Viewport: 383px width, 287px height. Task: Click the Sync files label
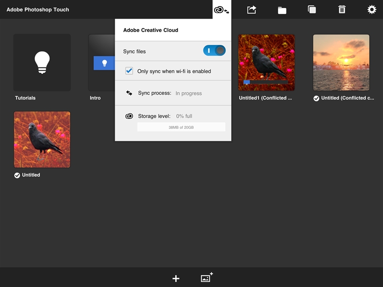(x=135, y=52)
